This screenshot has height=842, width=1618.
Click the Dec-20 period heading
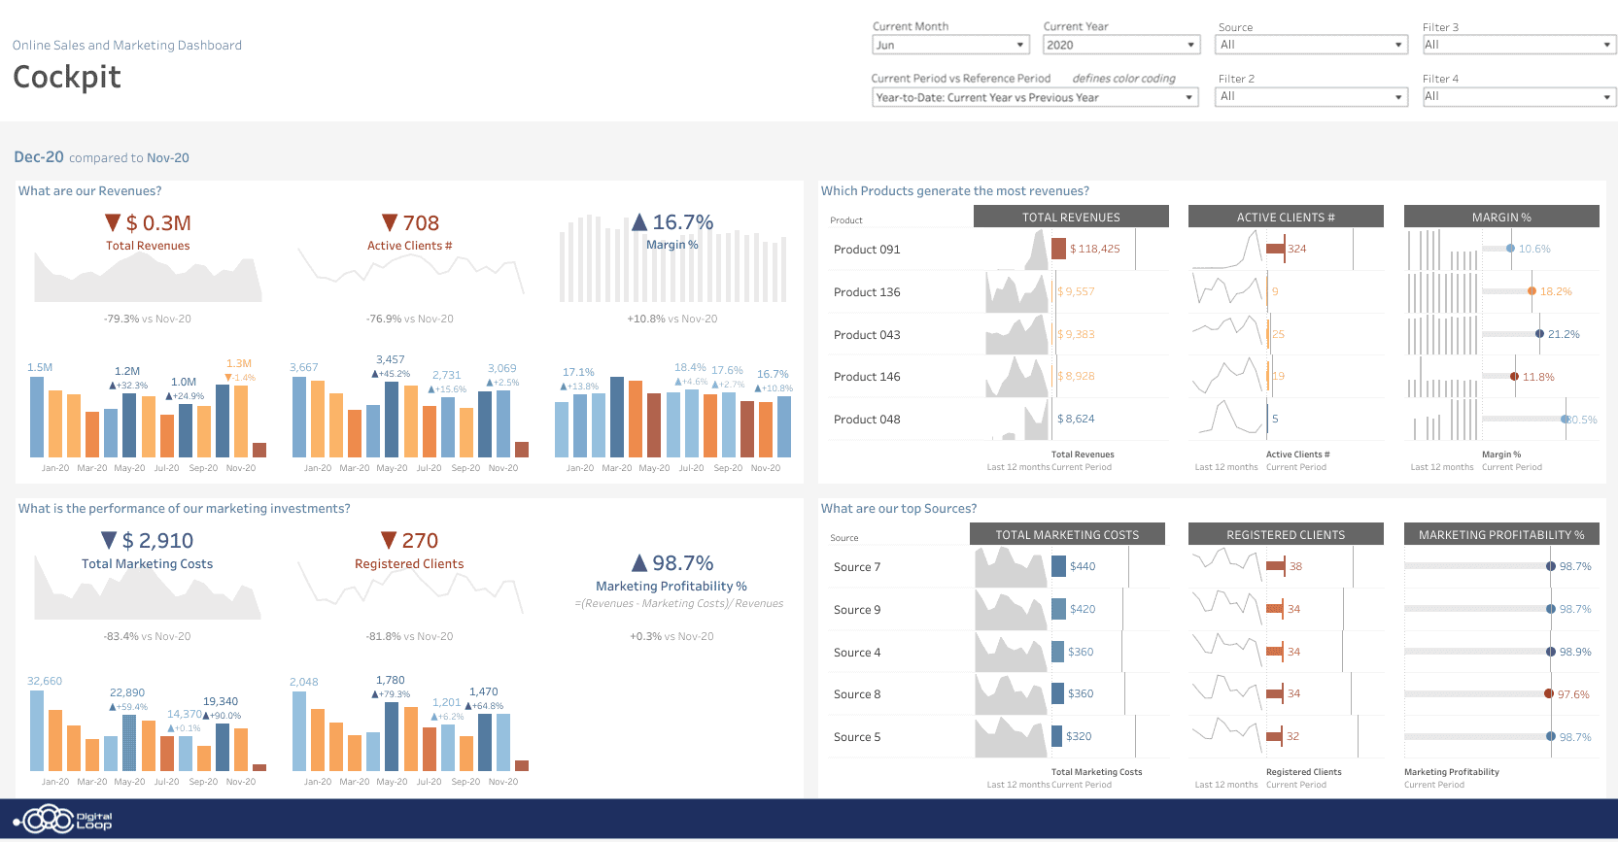[39, 156]
